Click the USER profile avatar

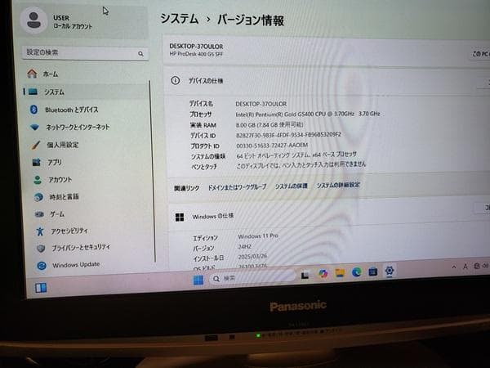(x=33, y=20)
